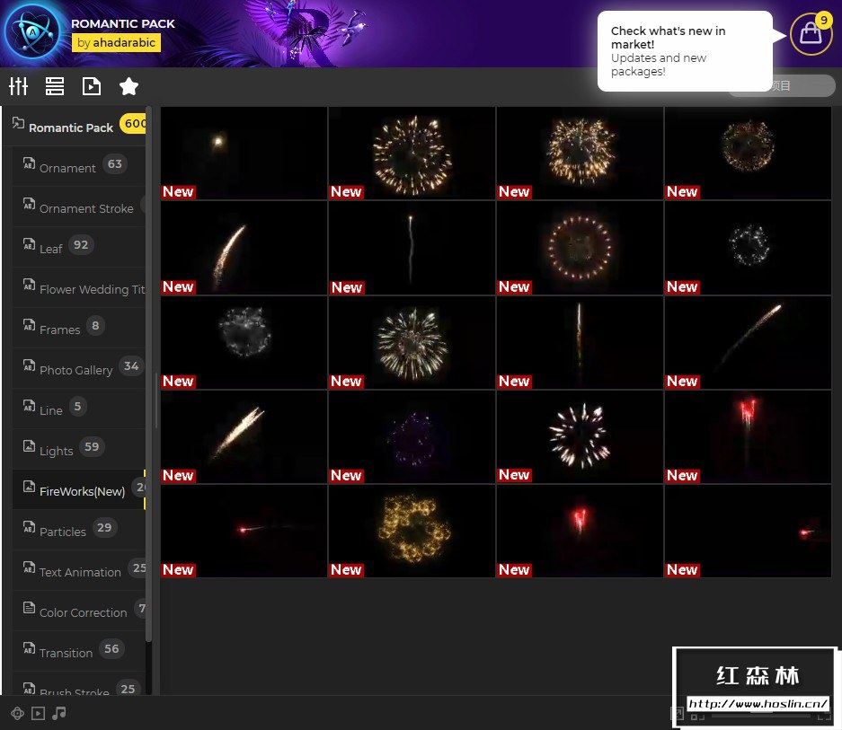Click the sidebar vertical scrollbar
842x730 pixels.
click(149, 374)
